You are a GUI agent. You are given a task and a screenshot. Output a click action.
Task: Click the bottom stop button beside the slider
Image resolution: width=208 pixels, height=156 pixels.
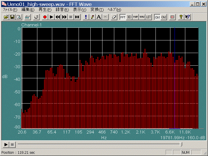tap(12, 144)
